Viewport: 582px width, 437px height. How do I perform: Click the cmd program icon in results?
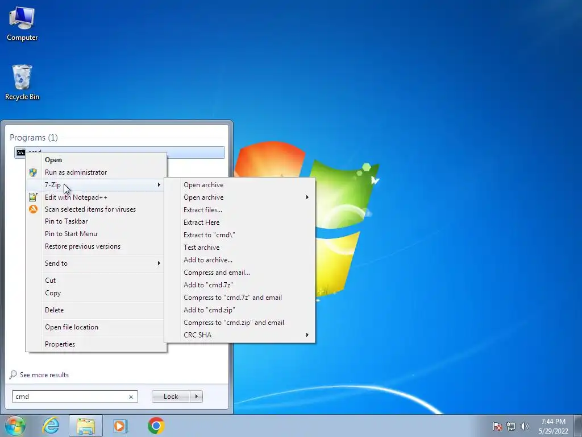pyautogui.click(x=21, y=152)
